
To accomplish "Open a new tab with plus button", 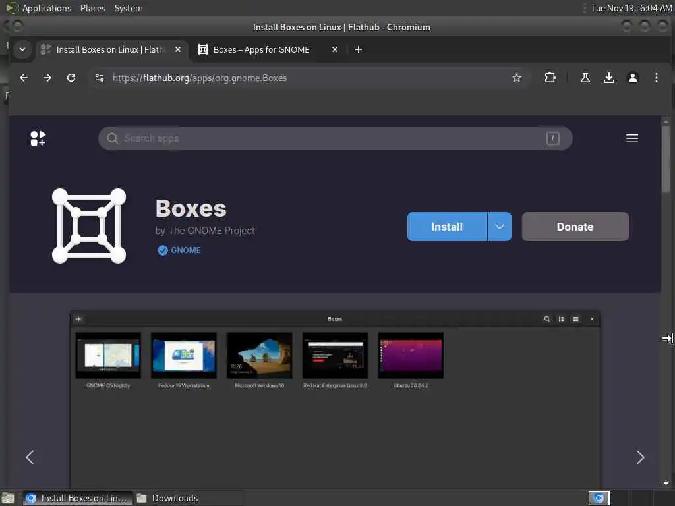I will click(358, 49).
